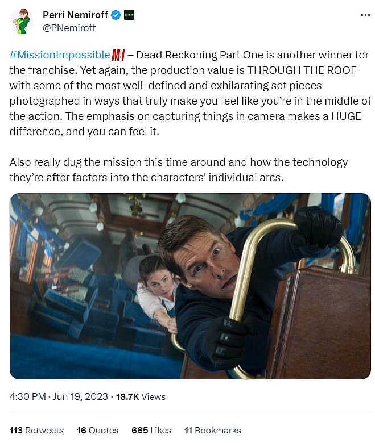375x443 pixels.
Task: Open the three-dot more options menu
Action: [x=365, y=15]
